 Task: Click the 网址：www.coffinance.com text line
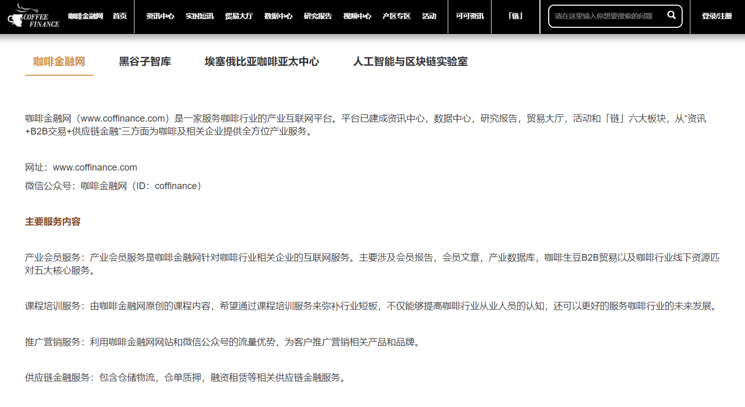click(81, 167)
